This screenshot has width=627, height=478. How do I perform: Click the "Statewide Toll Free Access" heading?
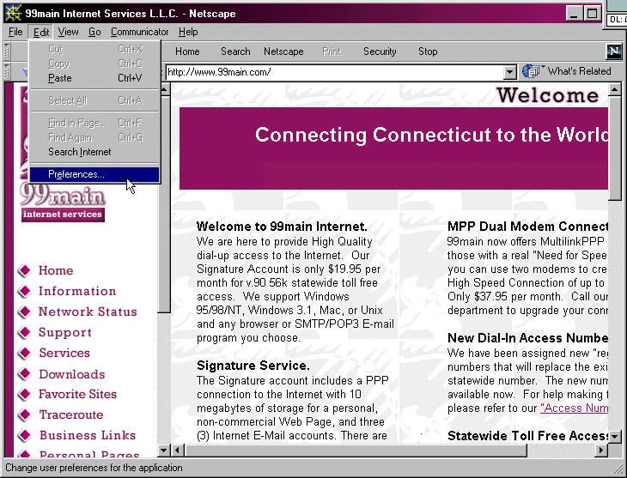[527, 436]
